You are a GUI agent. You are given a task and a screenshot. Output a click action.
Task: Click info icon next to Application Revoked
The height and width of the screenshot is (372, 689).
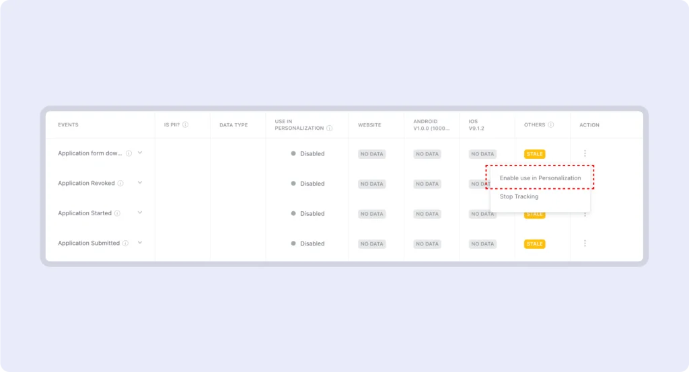click(x=121, y=183)
